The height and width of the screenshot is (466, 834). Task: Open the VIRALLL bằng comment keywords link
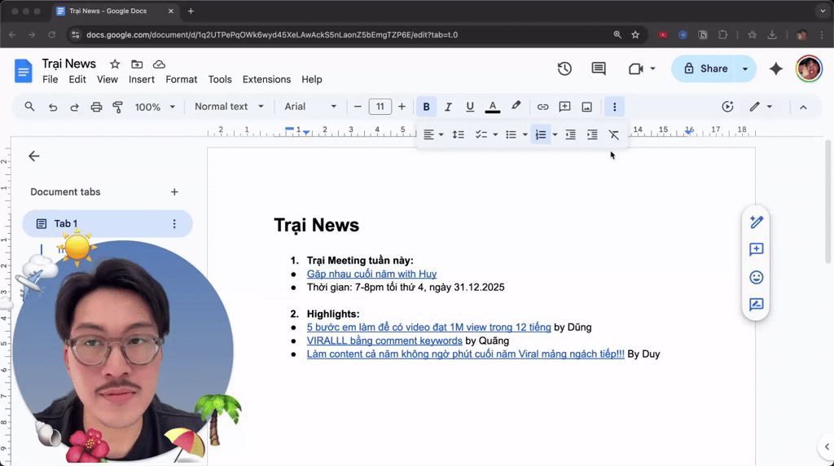pyautogui.click(x=384, y=341)
